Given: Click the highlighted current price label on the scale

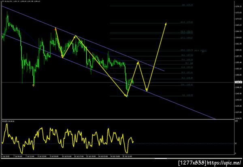Looking at the screenshot, I should pyautogui.click(x=239, y=82).
